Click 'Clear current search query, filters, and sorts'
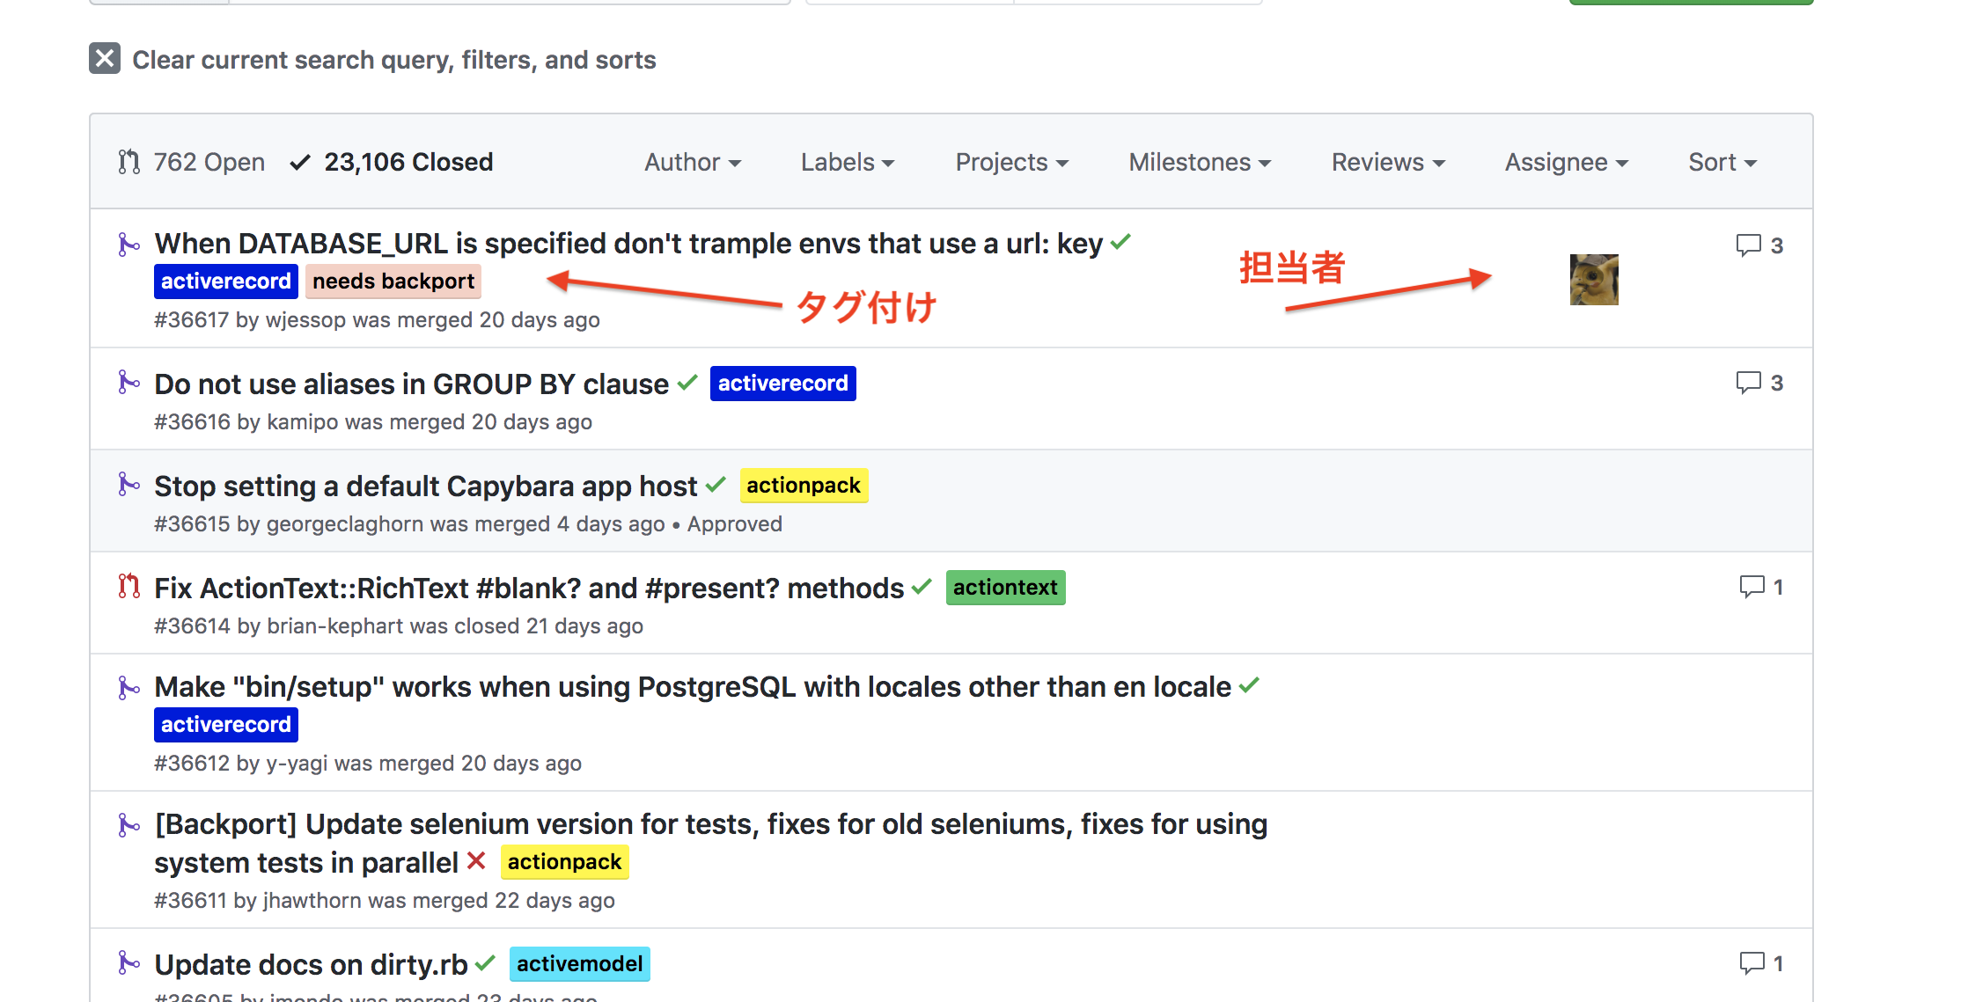Screen dimensions: 1983x1002 [393, 60]
